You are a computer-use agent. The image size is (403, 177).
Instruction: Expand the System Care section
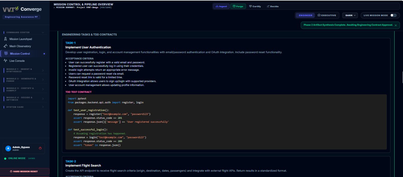click(24, 107)
